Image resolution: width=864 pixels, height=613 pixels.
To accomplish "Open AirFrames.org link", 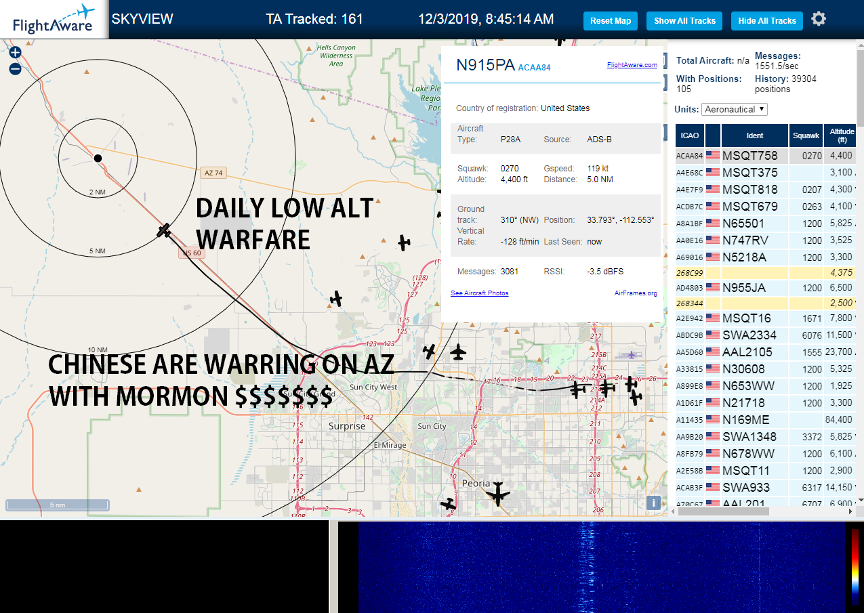I will coord(636,293).
